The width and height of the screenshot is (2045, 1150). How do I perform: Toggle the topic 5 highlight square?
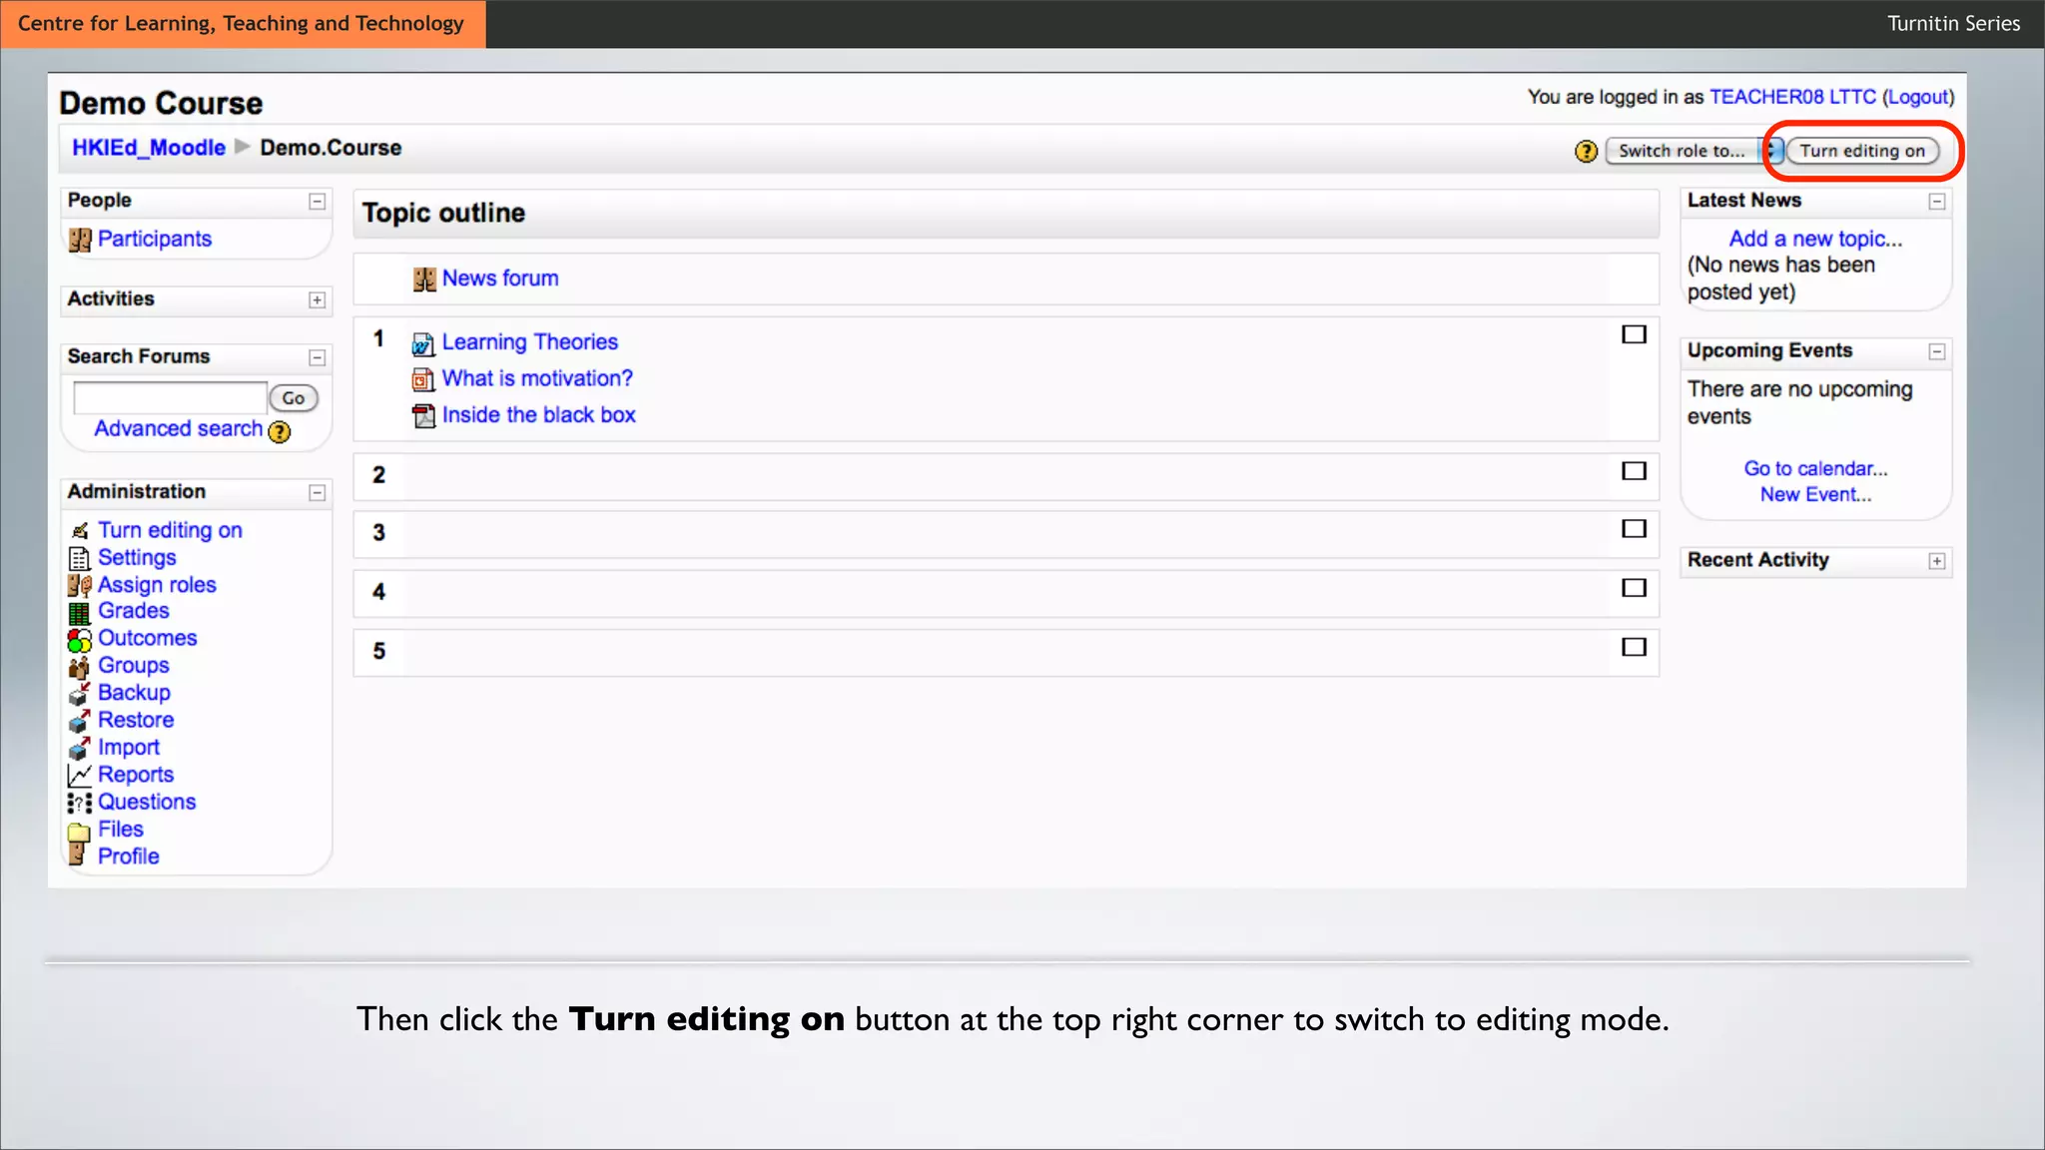[1634, 647]
